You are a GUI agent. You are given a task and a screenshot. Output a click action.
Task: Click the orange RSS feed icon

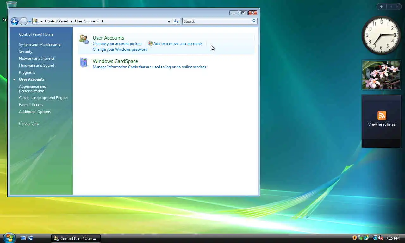382,115
